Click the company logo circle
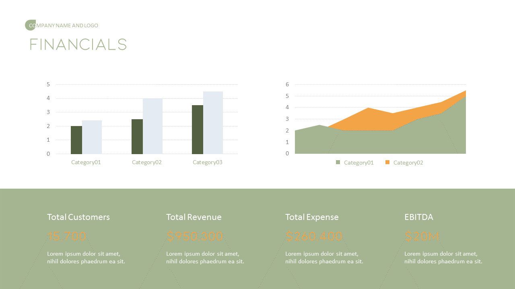The width and height of the screenshot is (515, 289). (30, 25)
